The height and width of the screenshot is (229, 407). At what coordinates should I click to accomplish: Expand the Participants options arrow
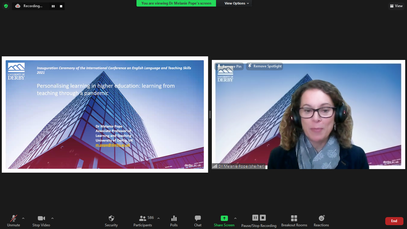159,218
